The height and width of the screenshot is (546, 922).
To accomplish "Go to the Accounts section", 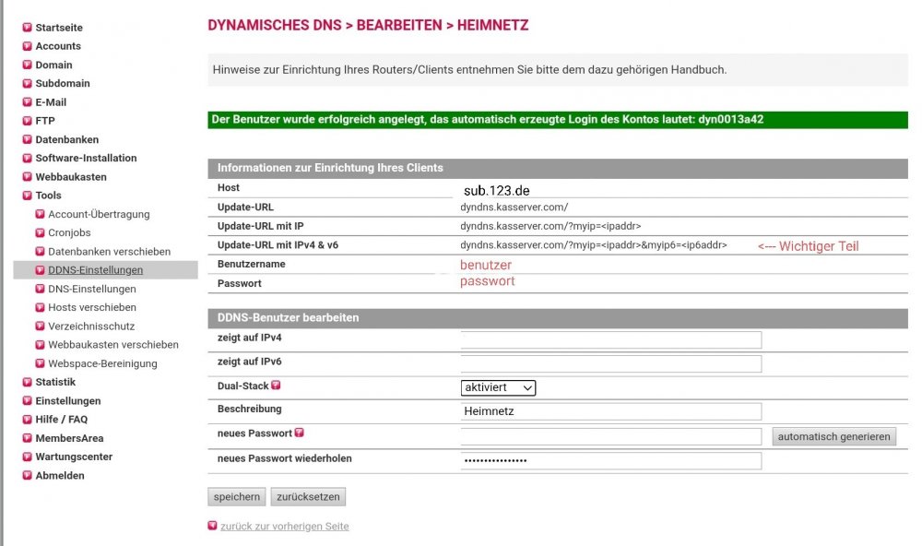I will (x=58, y=46).
